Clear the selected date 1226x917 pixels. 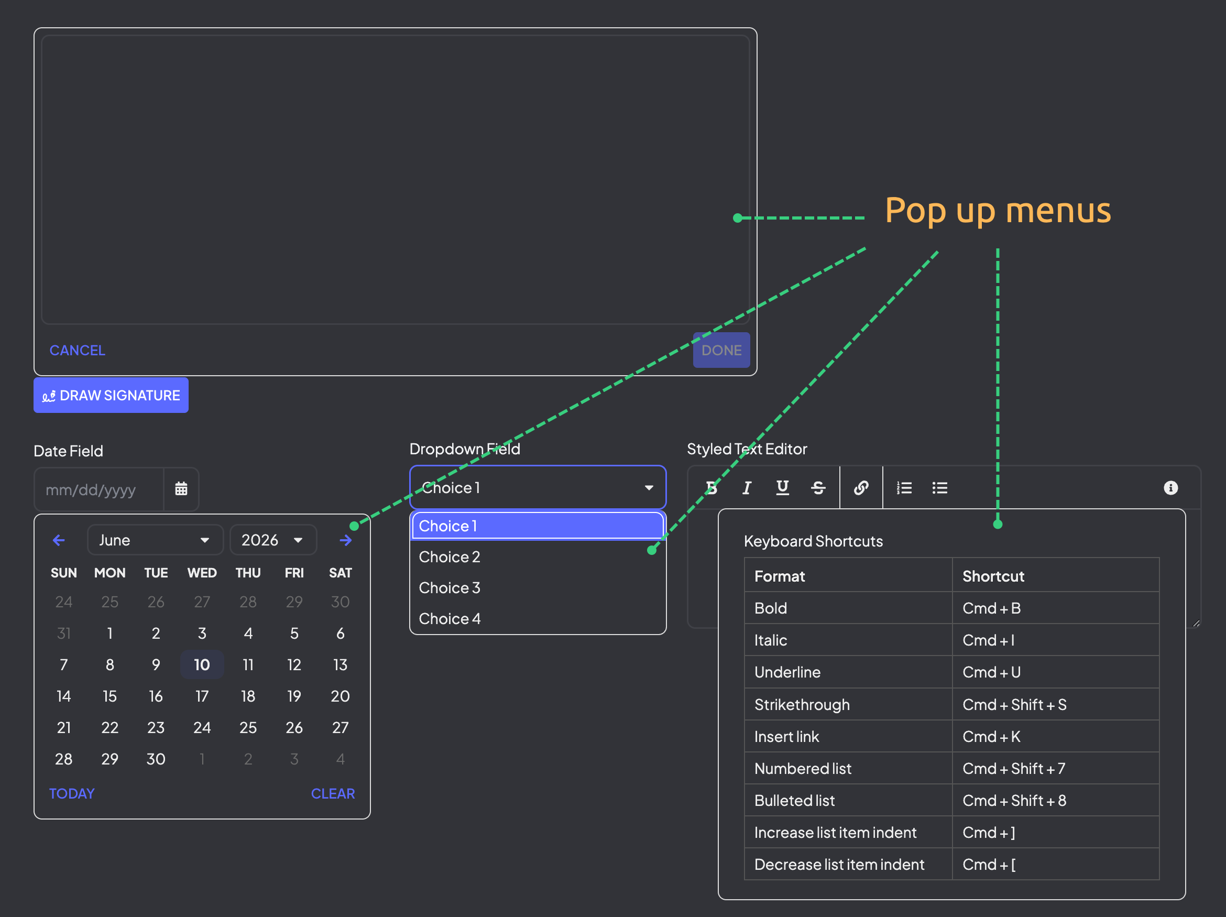[x=333, y=793]
